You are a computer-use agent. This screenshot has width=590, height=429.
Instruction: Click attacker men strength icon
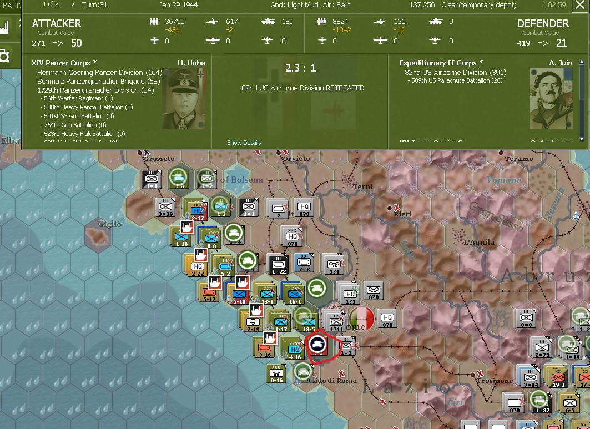pyautogui.click(x=154, y=22)
